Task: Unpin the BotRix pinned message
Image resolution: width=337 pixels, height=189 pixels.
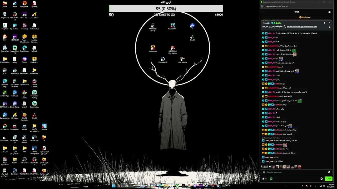Action: [x=324, y=23]
